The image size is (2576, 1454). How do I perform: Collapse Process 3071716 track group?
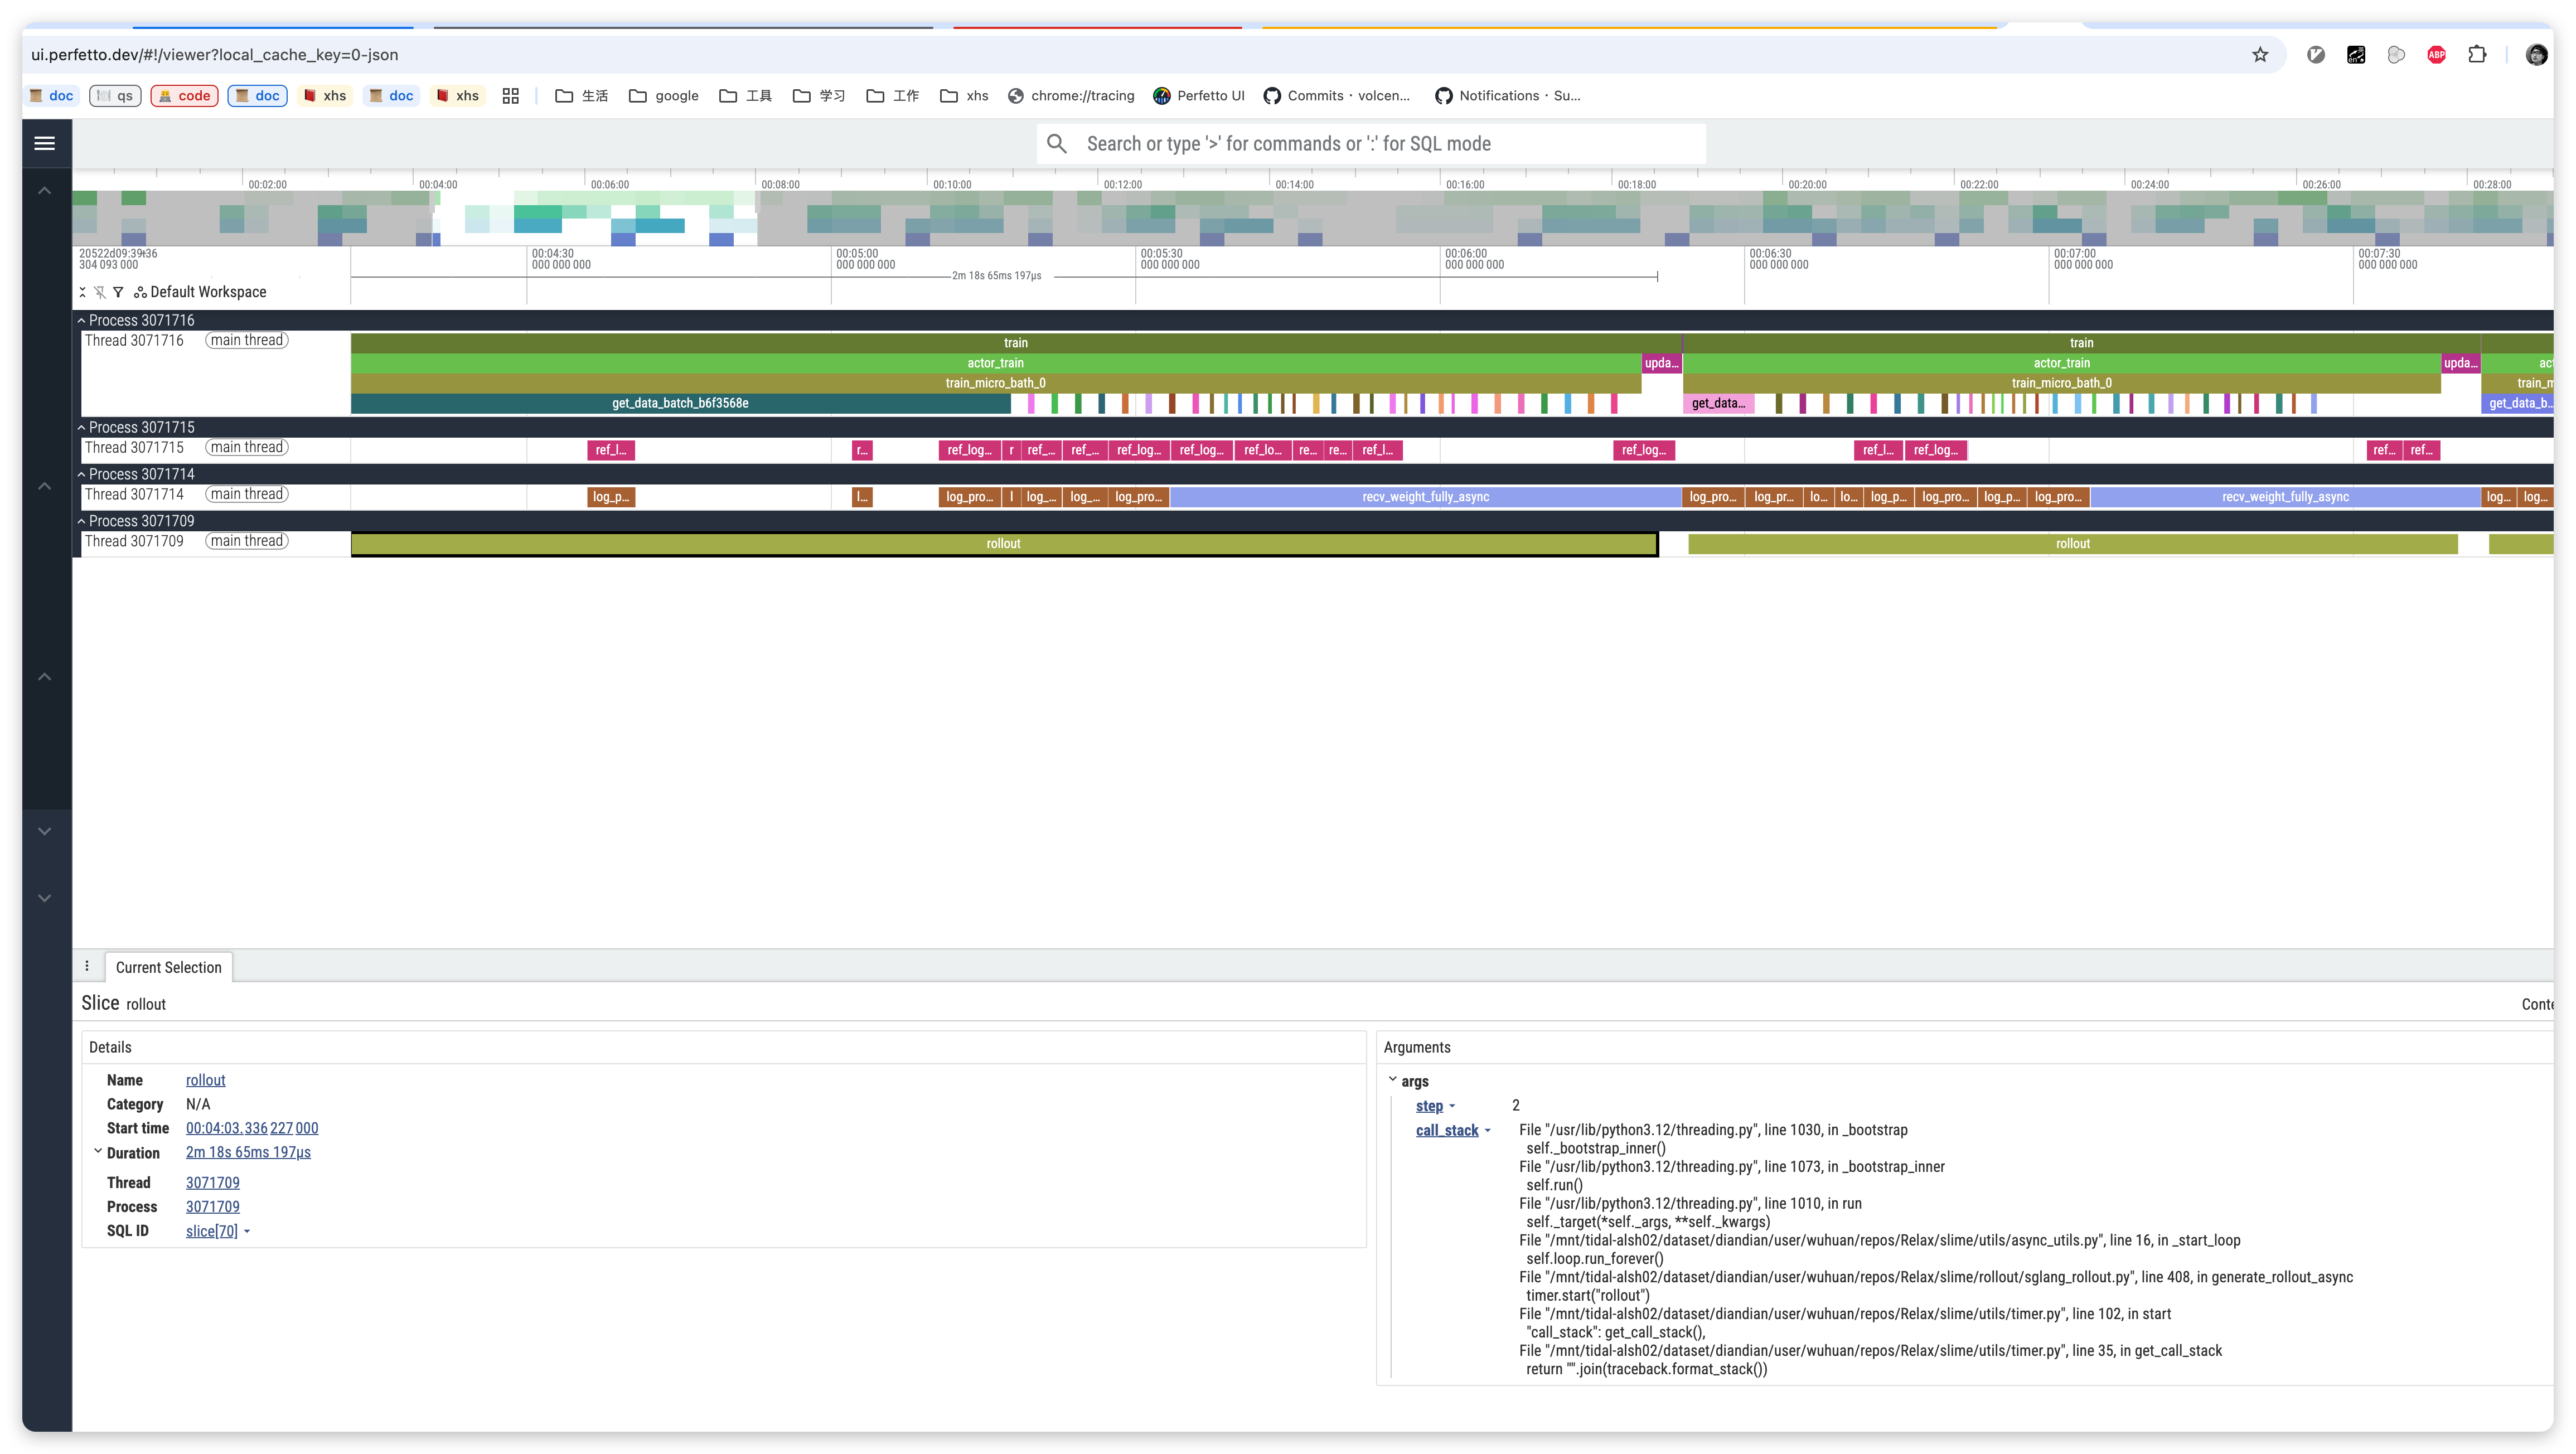(82, 321)
